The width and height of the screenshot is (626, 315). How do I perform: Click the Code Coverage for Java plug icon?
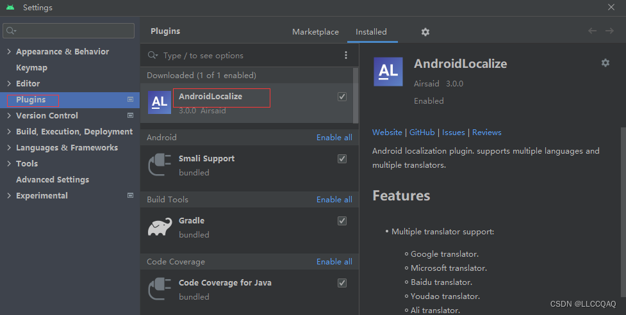pos(160,289)
